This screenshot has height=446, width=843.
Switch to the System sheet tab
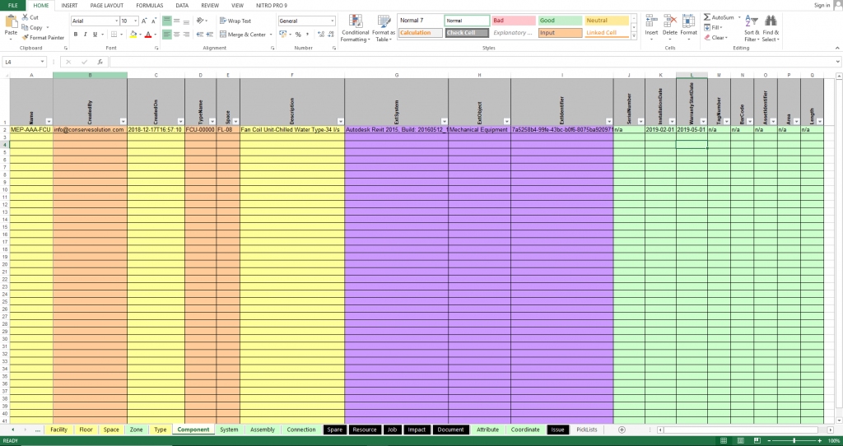click(229, 430)
